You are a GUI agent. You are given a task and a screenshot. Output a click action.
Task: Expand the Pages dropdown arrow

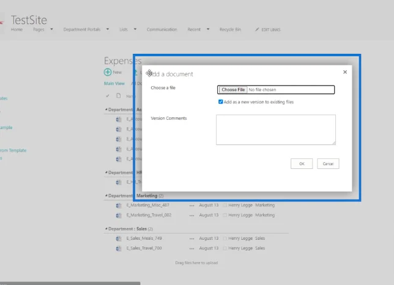(x=51, y=29)
